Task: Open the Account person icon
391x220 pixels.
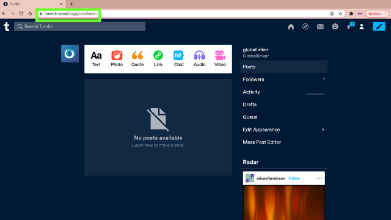Action: pos(362,26)
